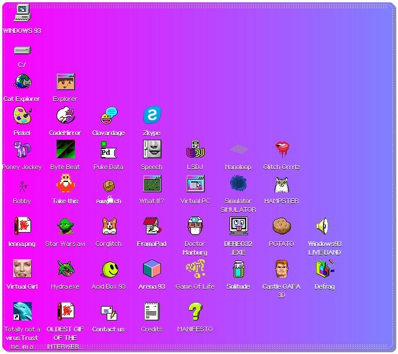Start Game Of Life
This screenshot has height=354, width=398.
point(195,269)
